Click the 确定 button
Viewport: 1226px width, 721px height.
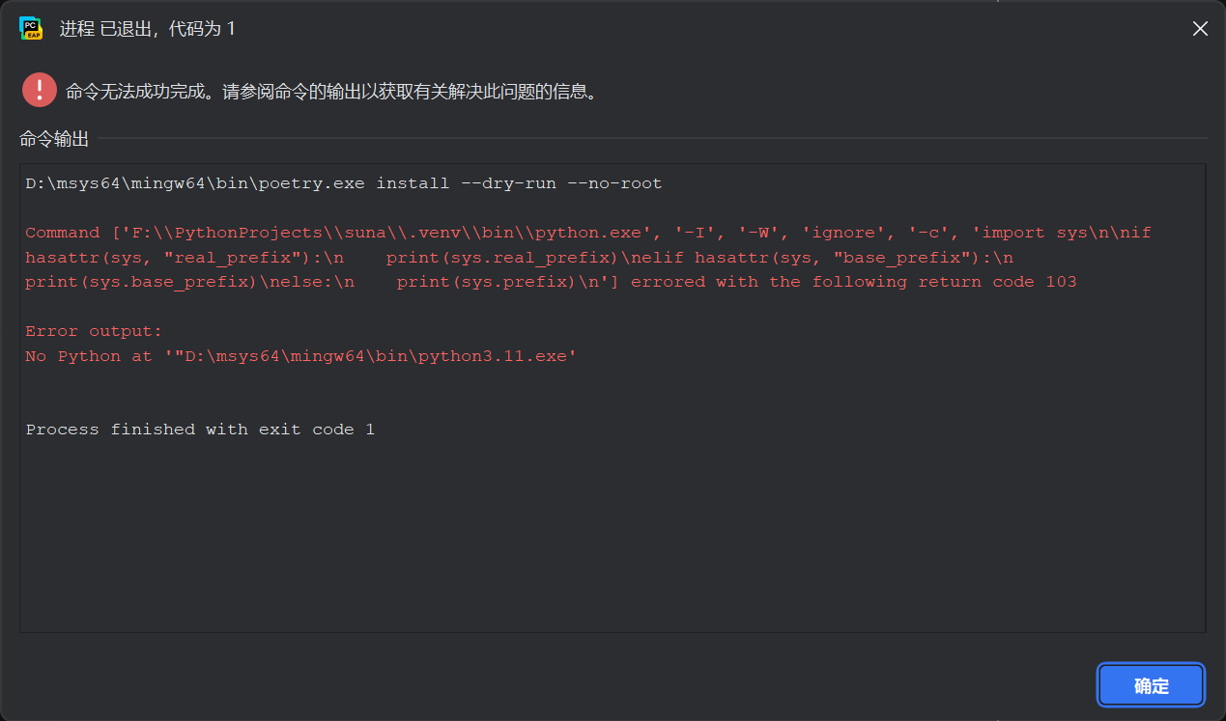coord(1151,685)
